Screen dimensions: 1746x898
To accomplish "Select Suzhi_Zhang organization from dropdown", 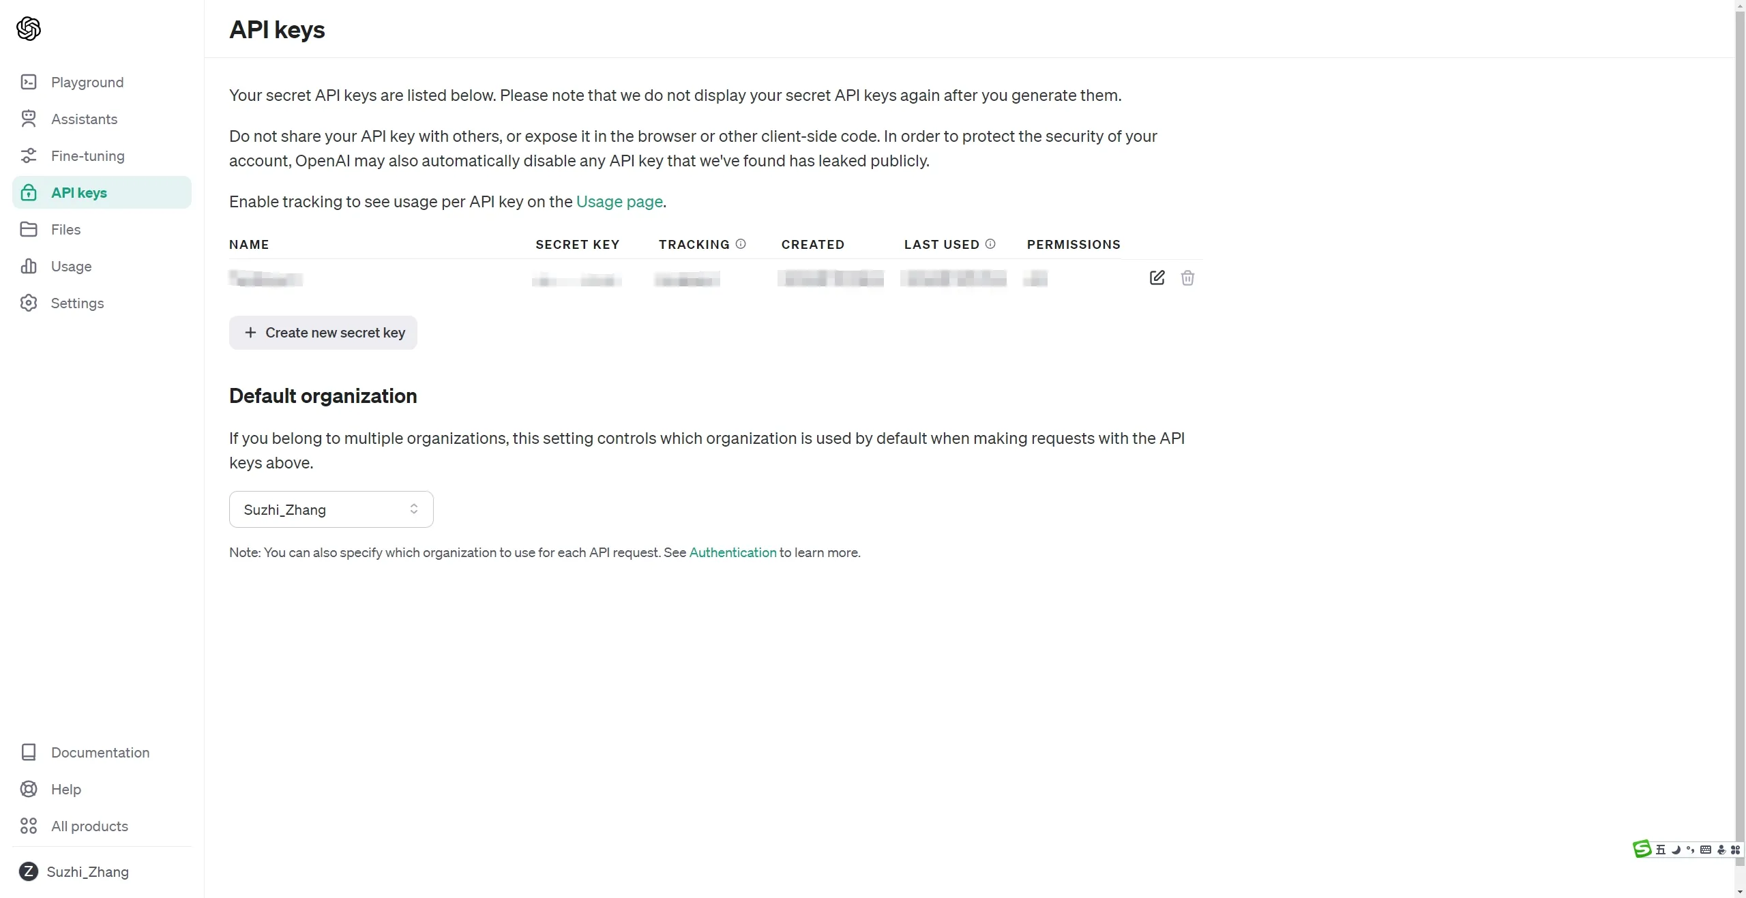I will tap(331, 509).
